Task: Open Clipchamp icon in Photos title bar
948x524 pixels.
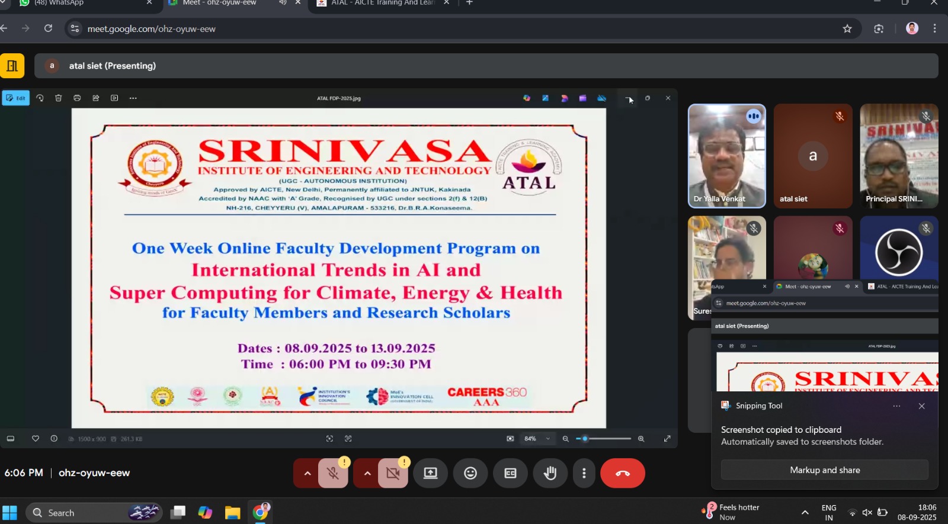Action: 583,98
